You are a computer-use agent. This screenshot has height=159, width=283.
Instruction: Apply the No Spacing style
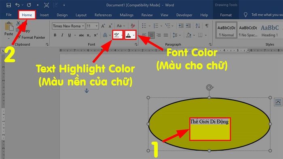point(248,30)
